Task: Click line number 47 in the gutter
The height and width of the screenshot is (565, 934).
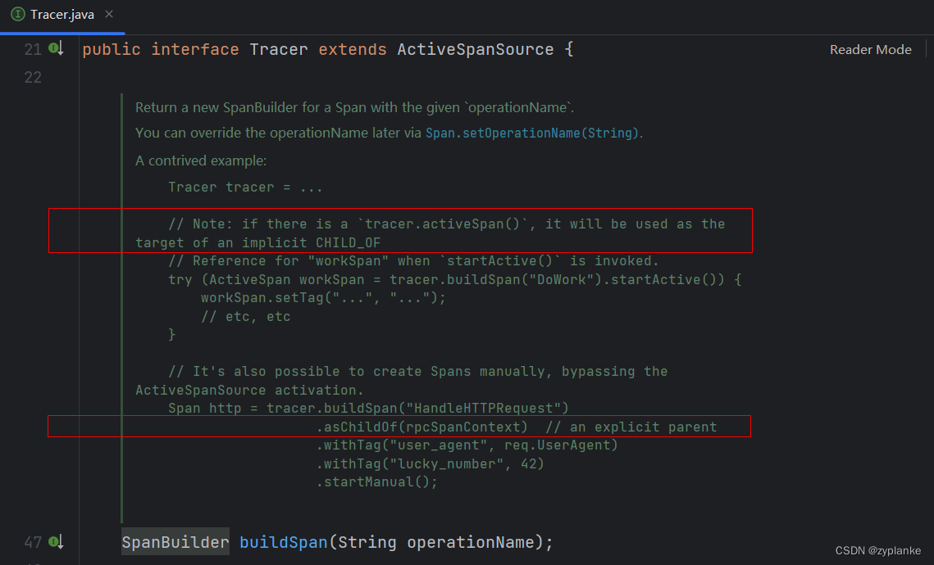Action: pos(33,542)
